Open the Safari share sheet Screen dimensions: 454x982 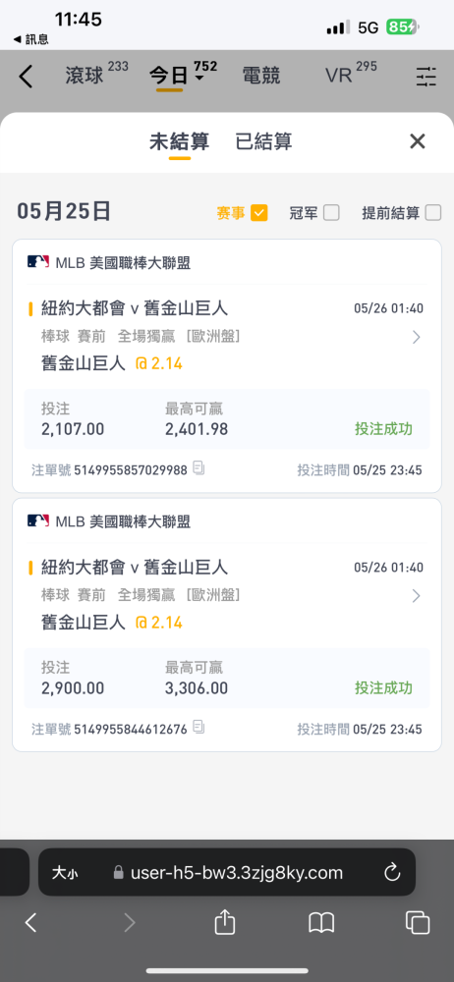click(x=224, y=922)
